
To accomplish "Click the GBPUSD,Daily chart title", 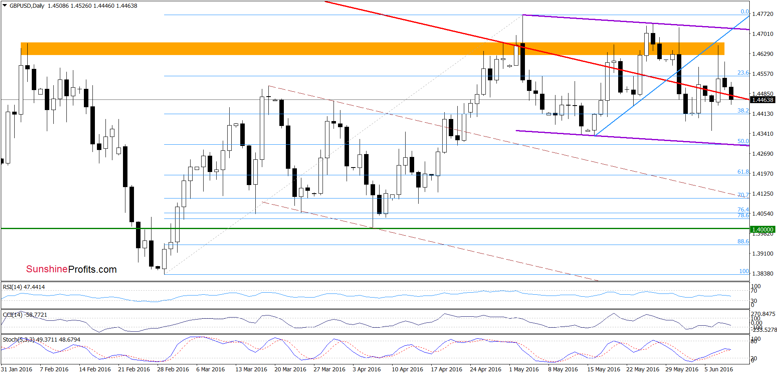I will point(27,6).
